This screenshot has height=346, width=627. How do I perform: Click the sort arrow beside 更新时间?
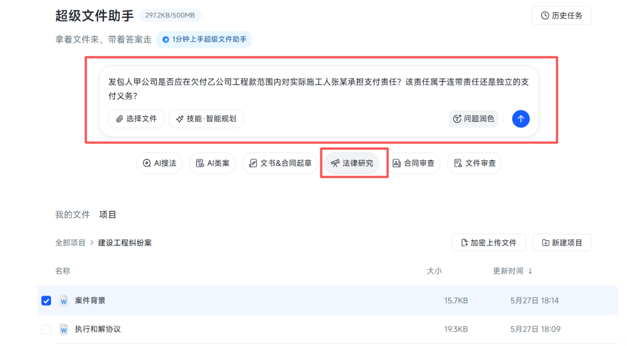[x=530, y=271]
